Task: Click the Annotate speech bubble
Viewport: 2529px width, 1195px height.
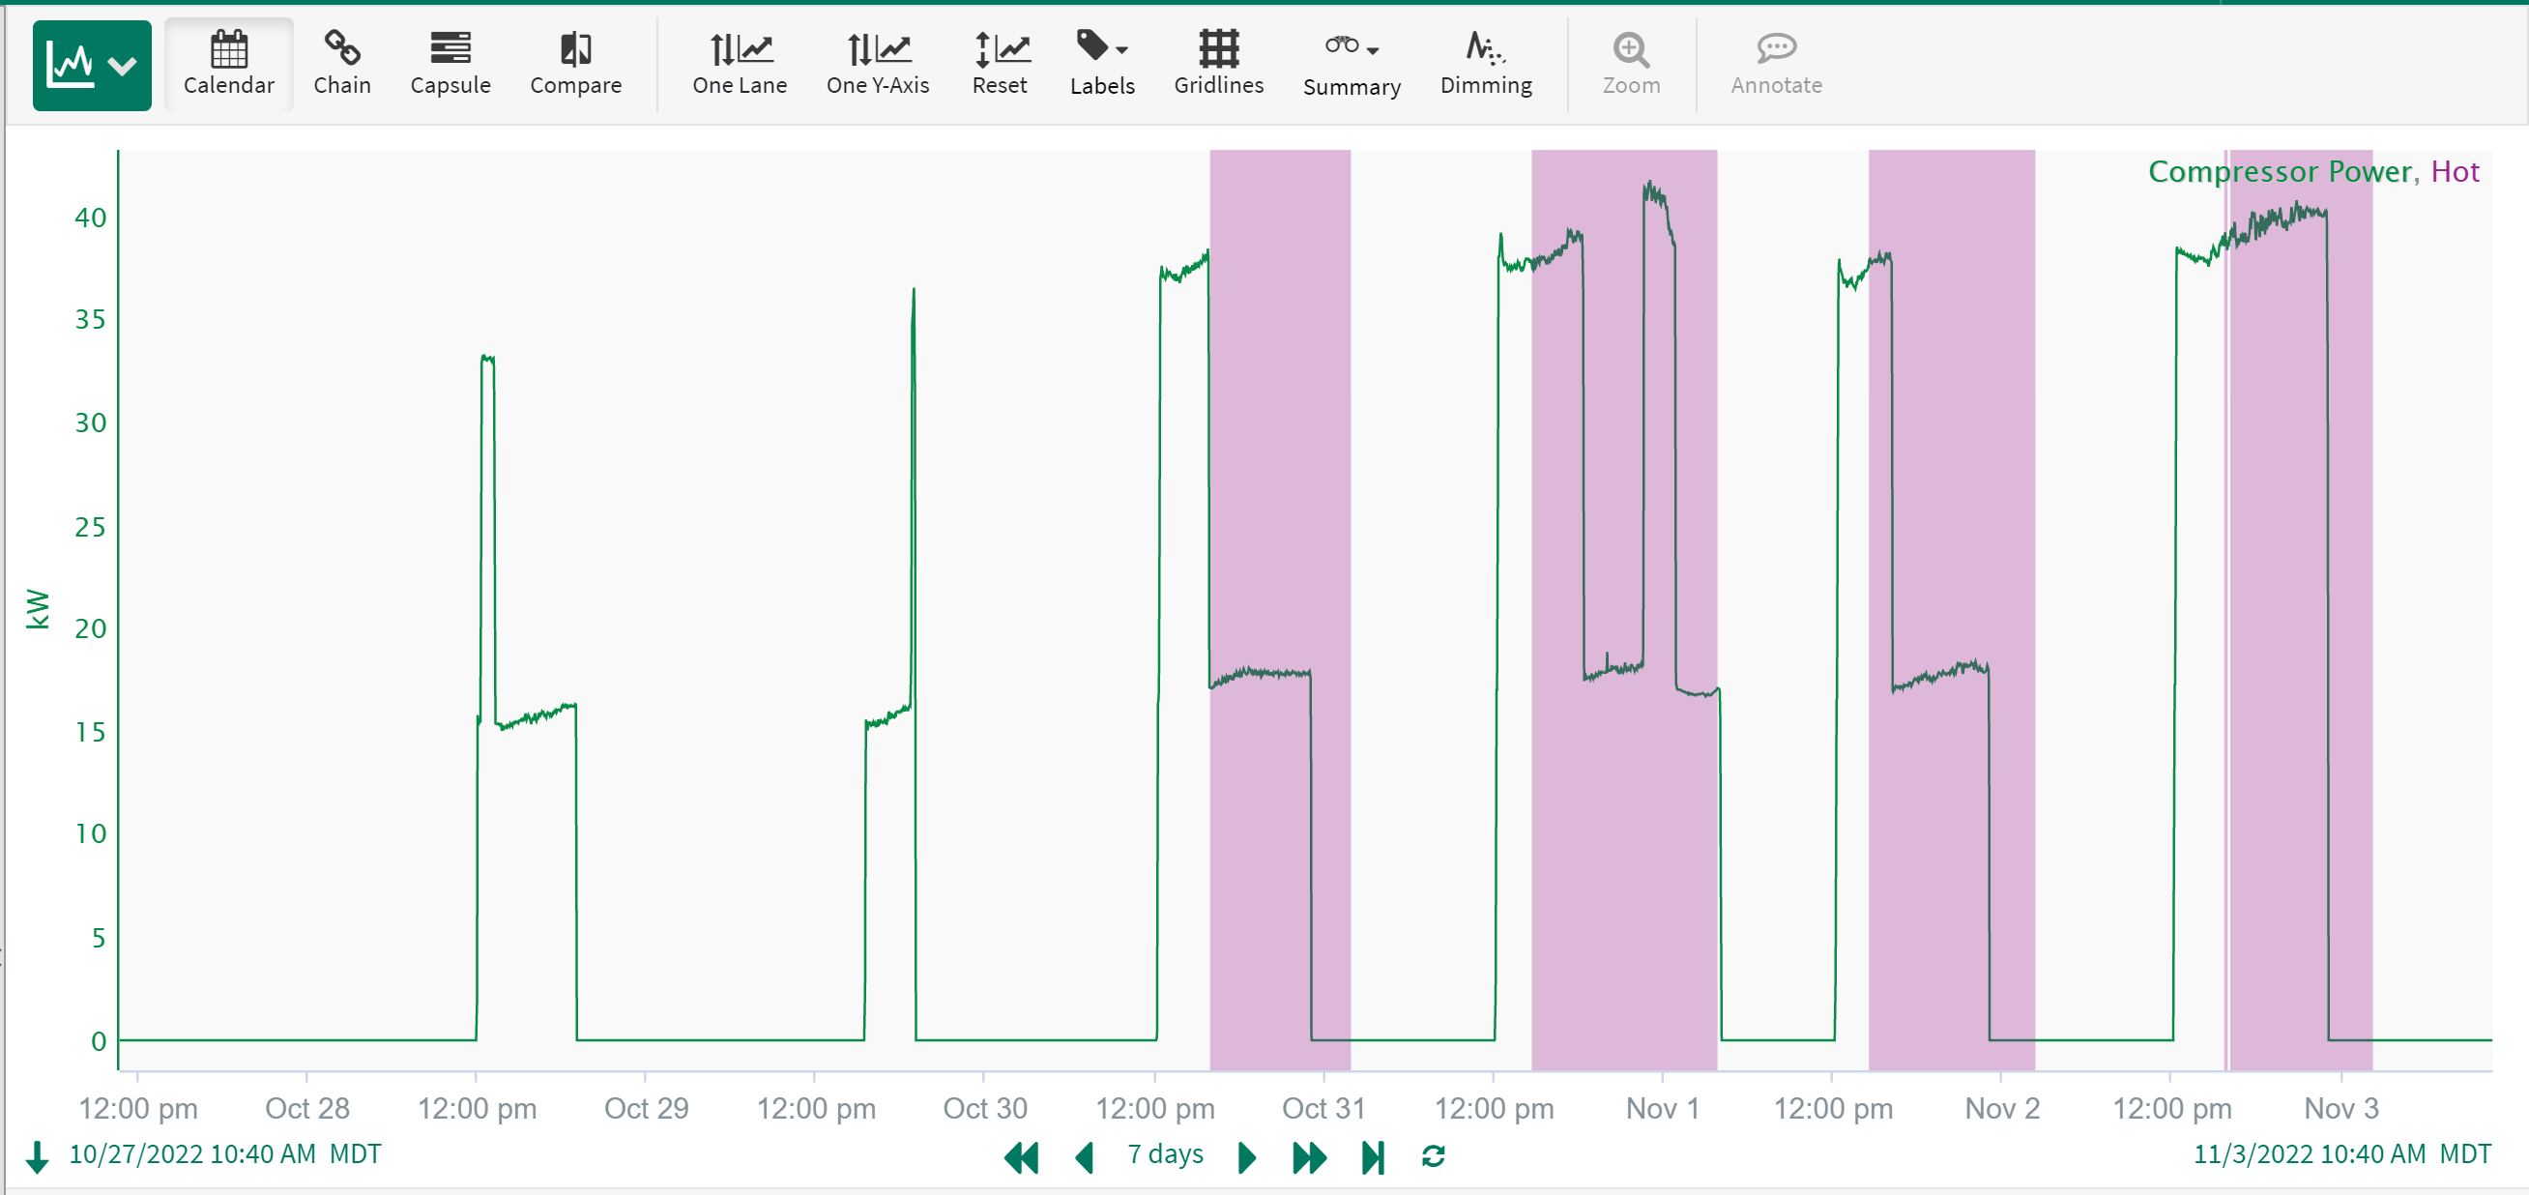Action: click(x=1775, y=64)
